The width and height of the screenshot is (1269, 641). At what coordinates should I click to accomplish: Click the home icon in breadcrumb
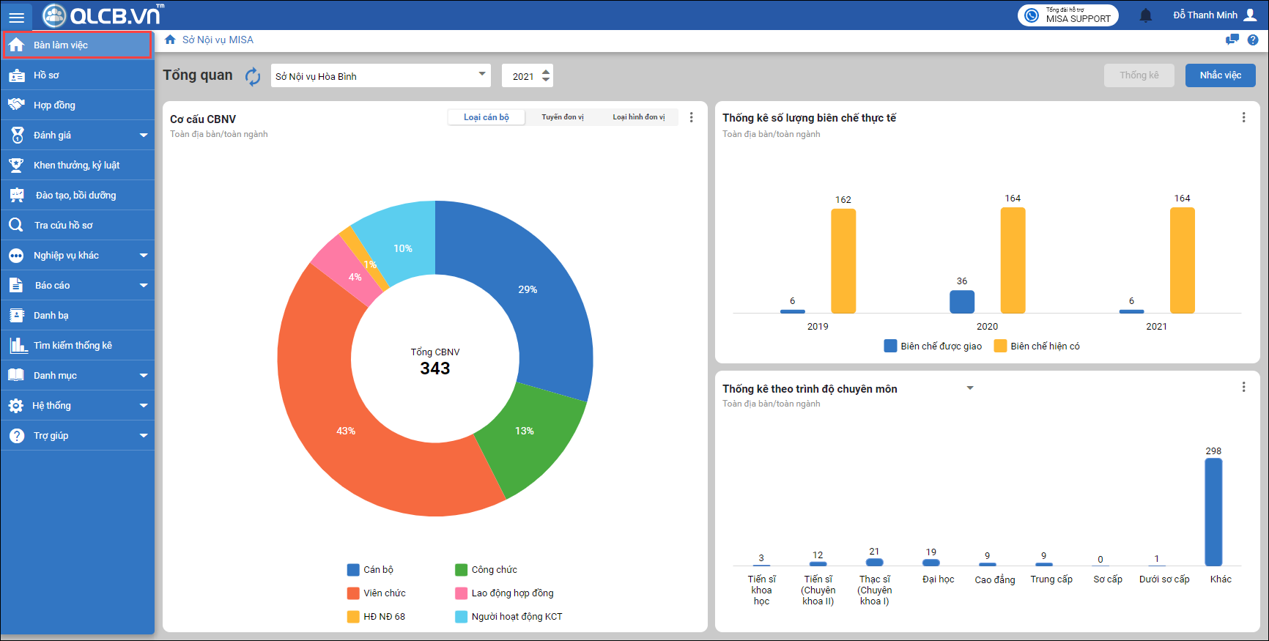(x=170, y=40)
